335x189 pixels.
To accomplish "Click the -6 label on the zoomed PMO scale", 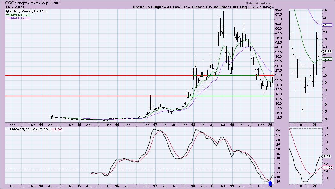I will pos(327,149).
